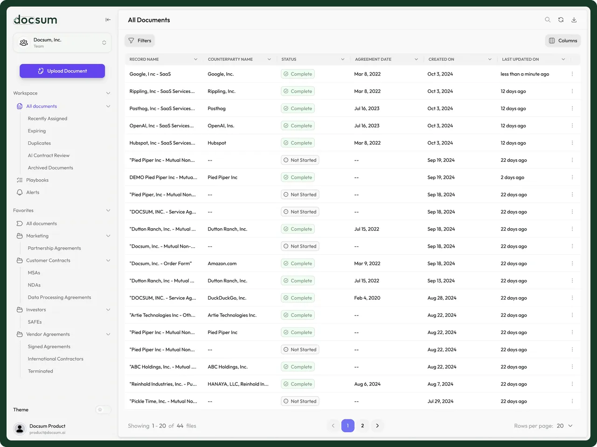Open row menu for DEMO Pied Piper record
This screenshot has width=597, height=447.
pos(572,177)
